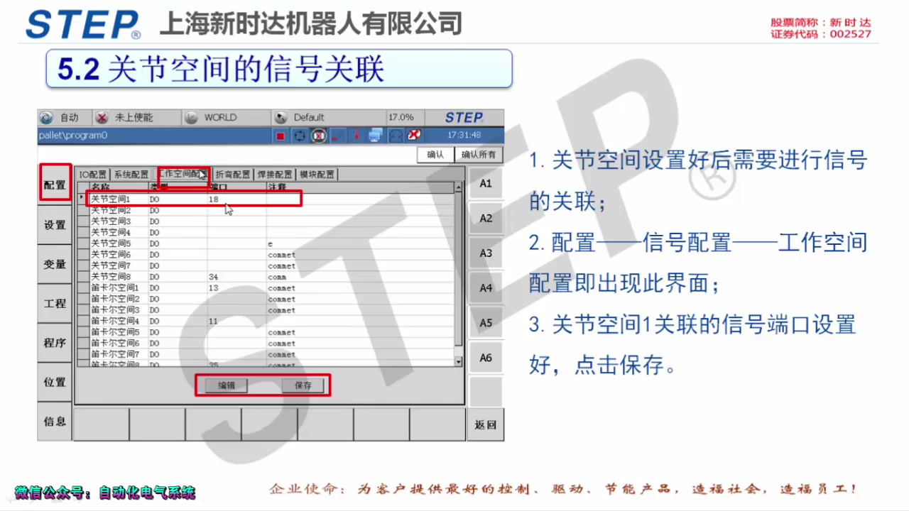The image size is (909, 511).
Task: Select the 笛卡尔空间6 row
Action: (x=266, y=343)
